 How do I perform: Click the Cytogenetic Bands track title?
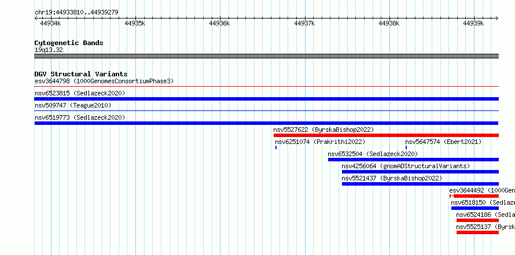click(69, 43)
